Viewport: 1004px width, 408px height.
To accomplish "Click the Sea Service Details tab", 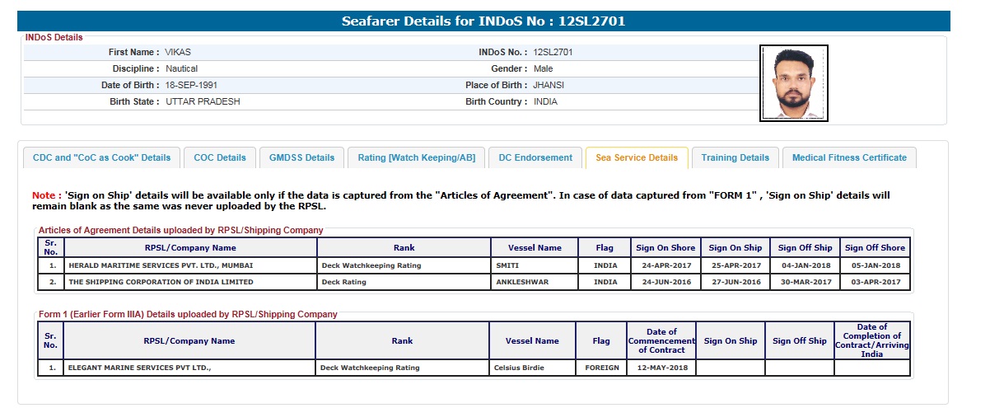I will pyautogui.click(x=637, y=157).
